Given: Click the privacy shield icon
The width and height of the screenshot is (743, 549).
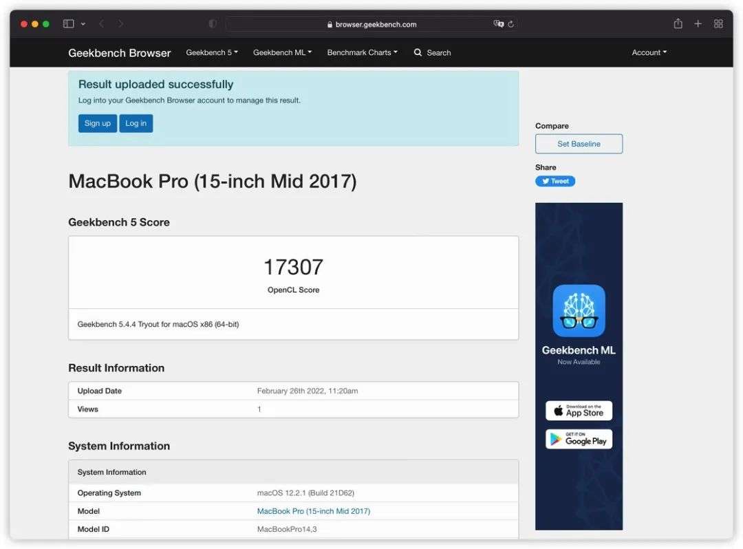Looking at the screenshot, I should (213, 23).
